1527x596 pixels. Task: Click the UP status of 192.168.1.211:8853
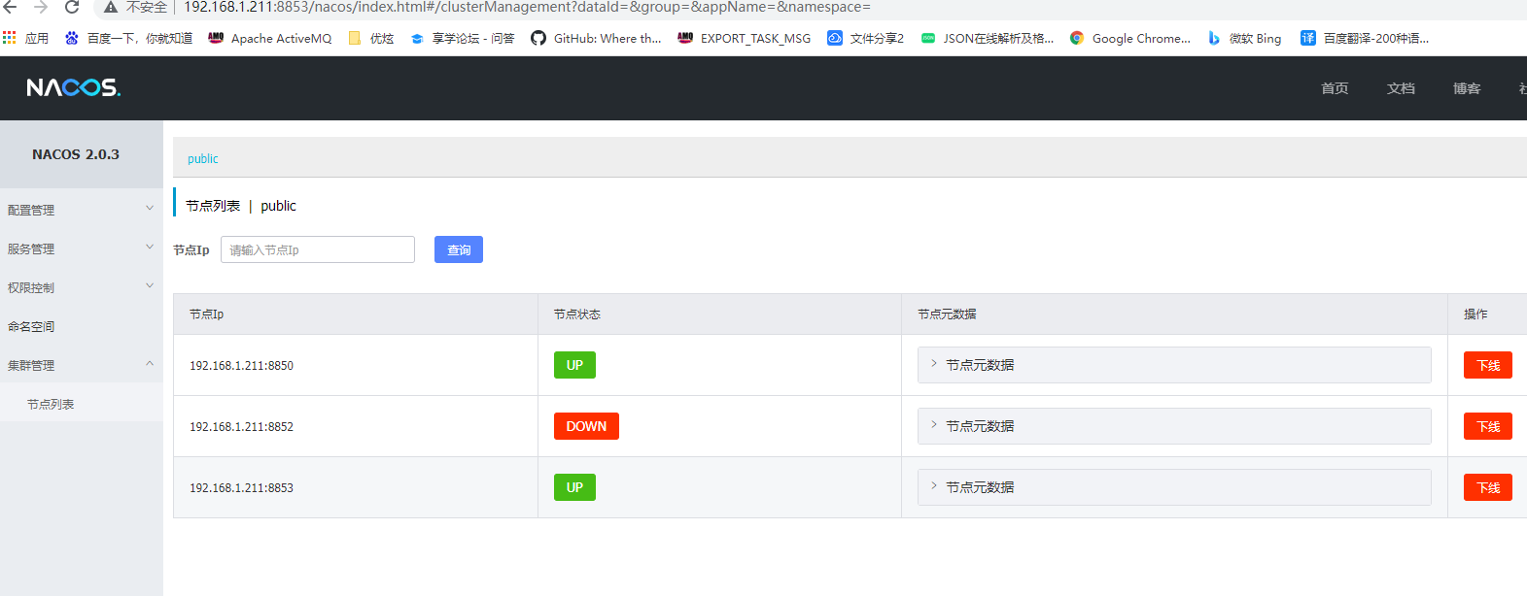pyautogui.click(x=574, y=487)
